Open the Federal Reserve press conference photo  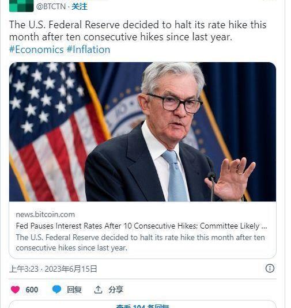point(142,132)
